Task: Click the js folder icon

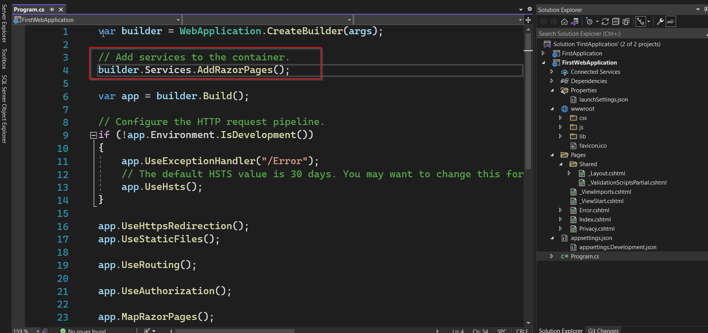Action: (x=573, y=127)
